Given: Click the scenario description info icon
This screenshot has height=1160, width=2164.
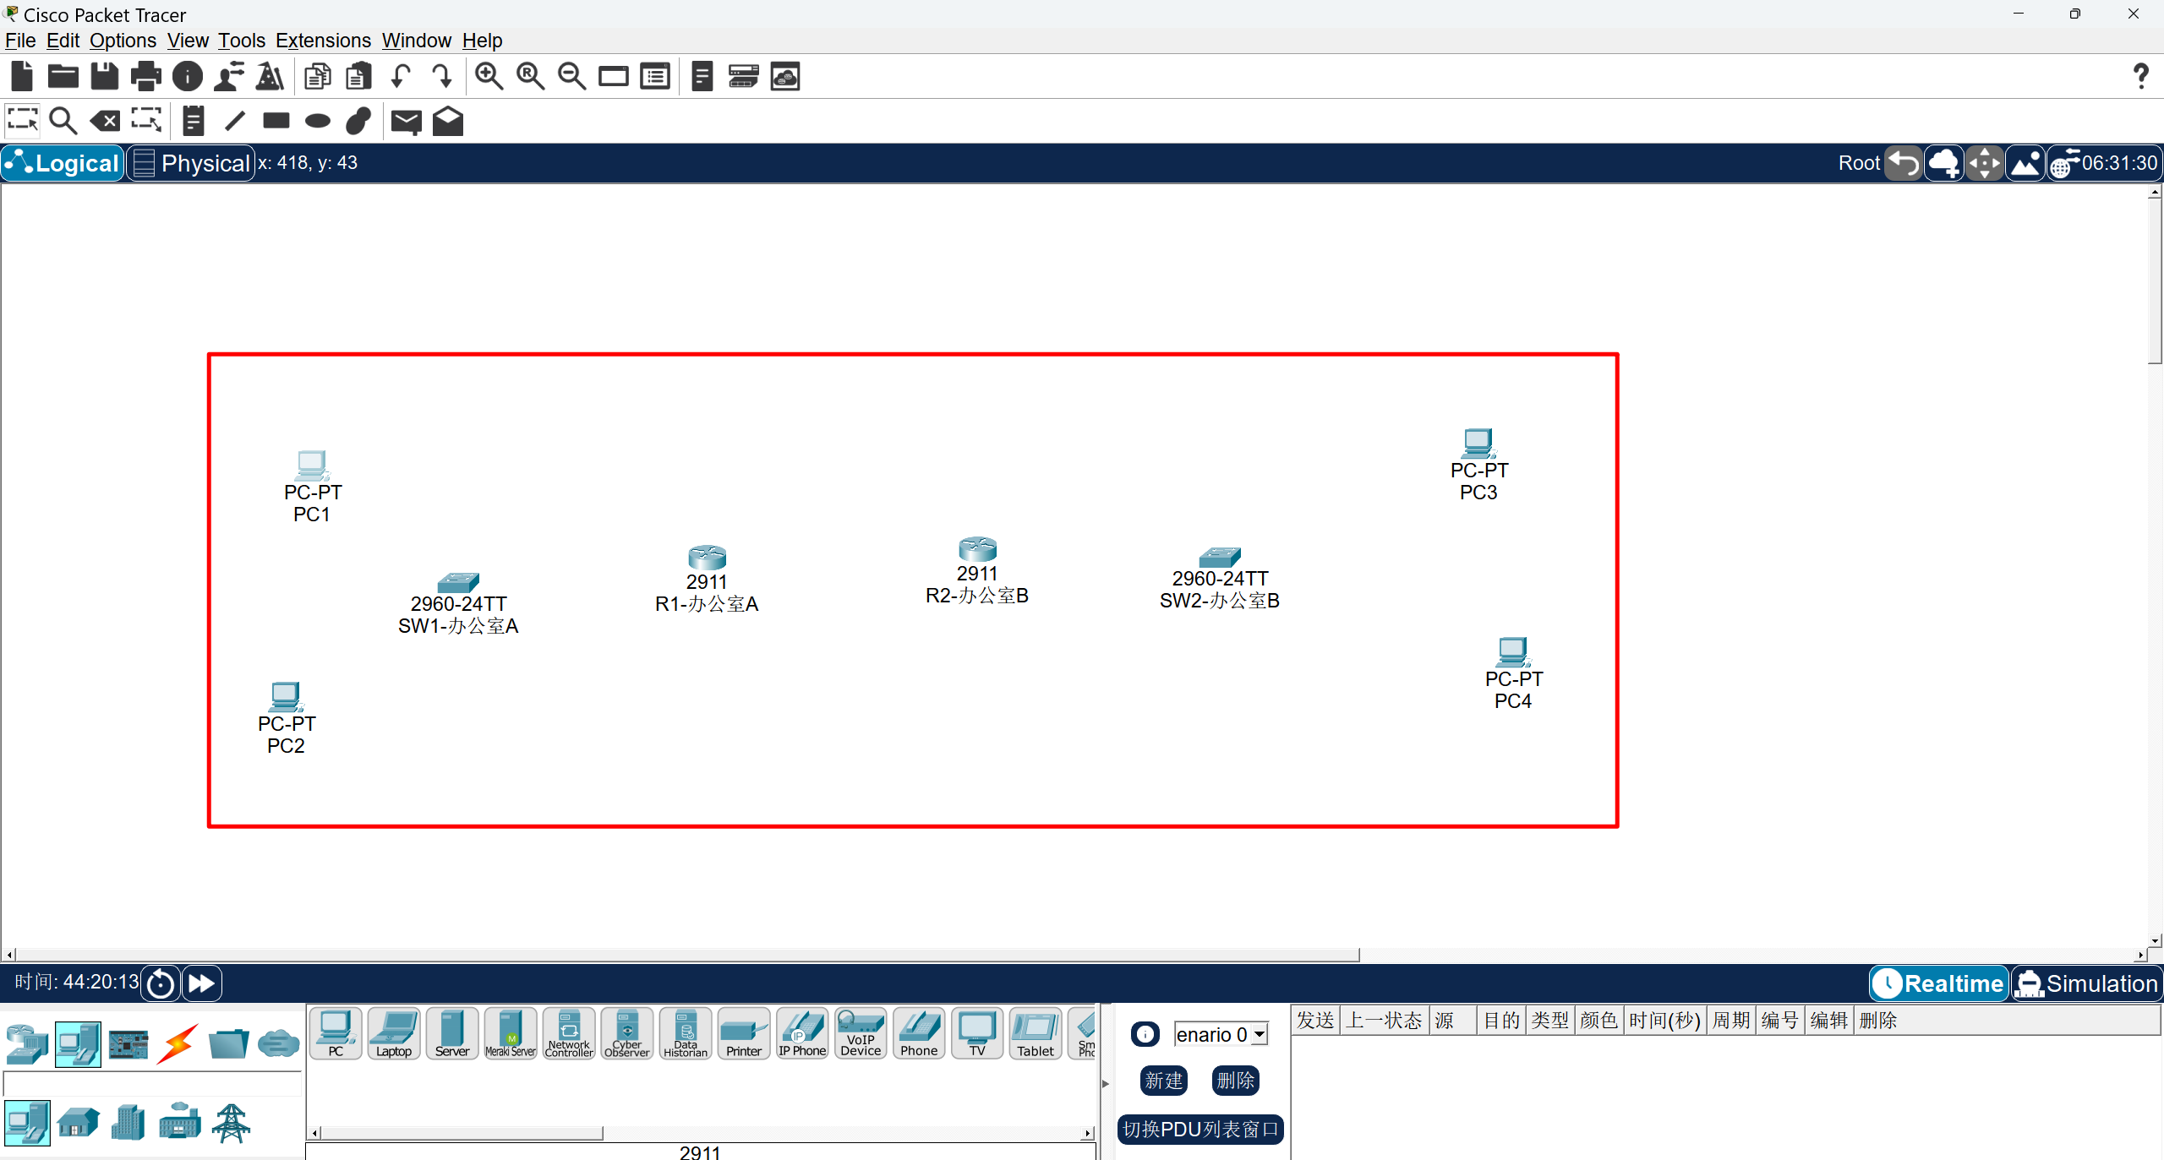Looking at the screenshot, I should [x=1145, y=1034].
